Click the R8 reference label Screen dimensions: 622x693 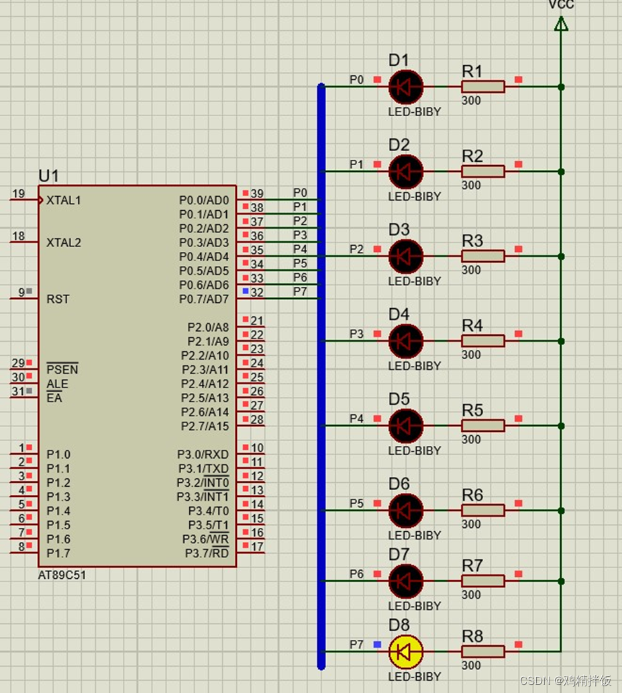pos(472,636)
